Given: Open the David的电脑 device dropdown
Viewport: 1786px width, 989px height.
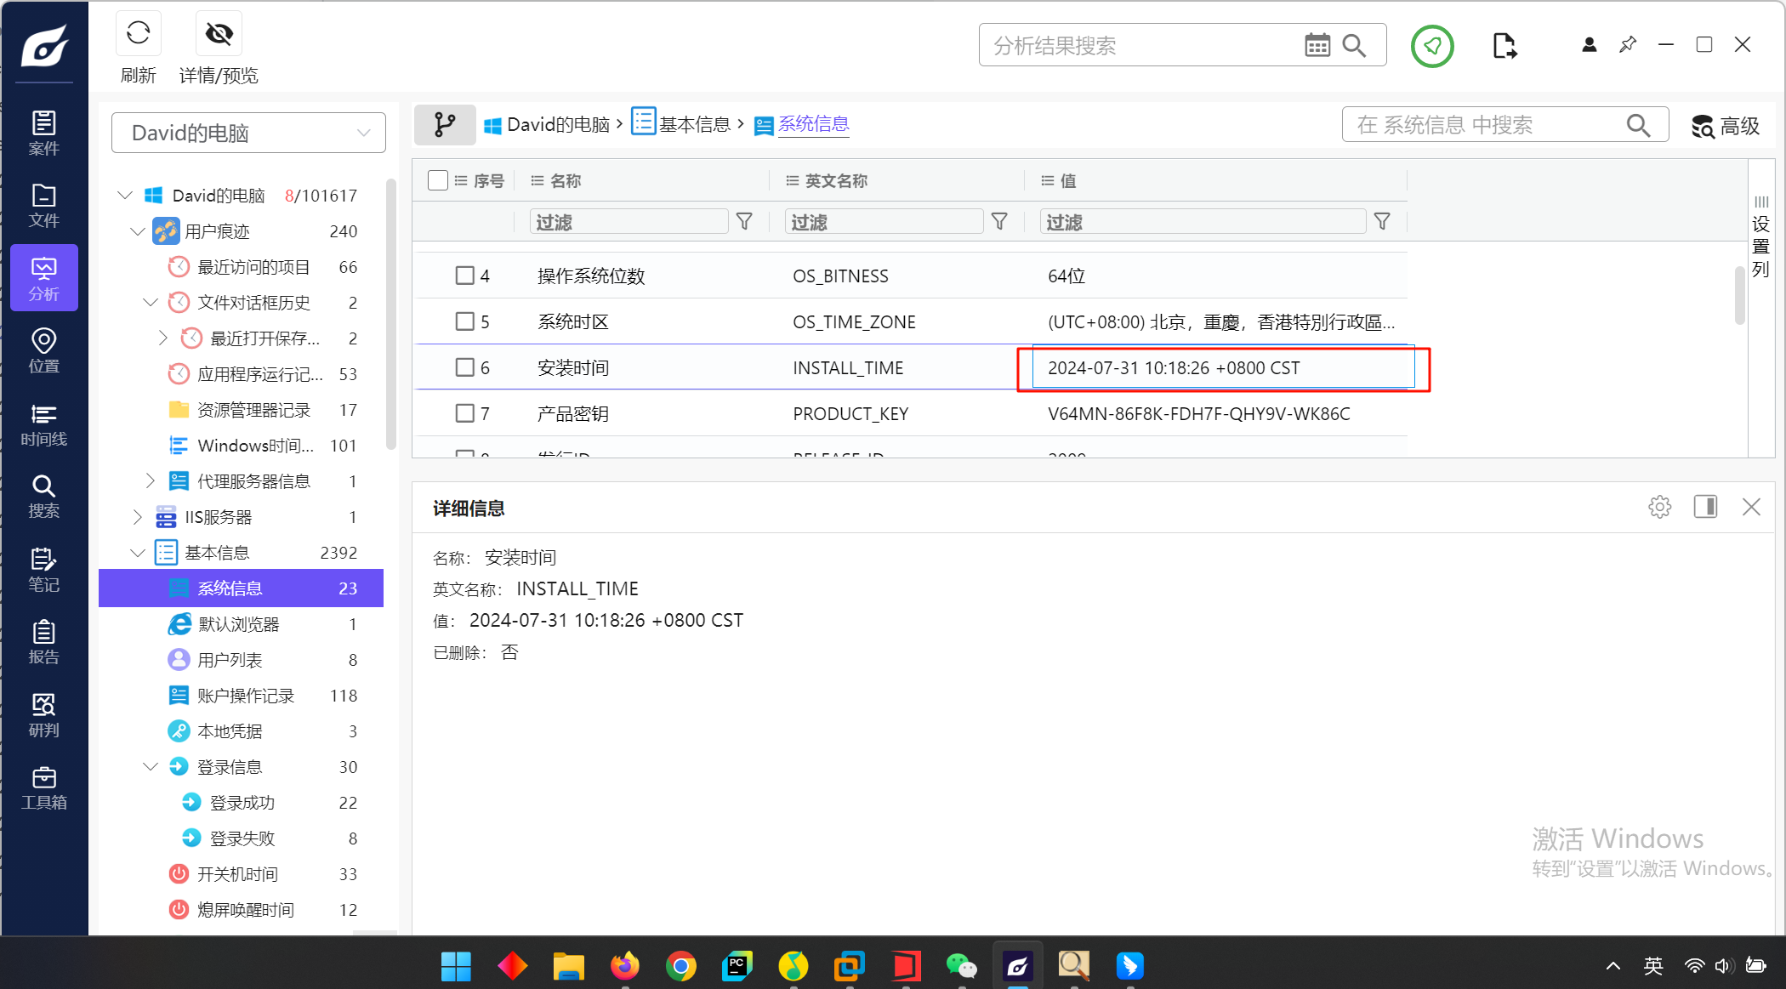Looking at the screenshot, I should point(248,134).
